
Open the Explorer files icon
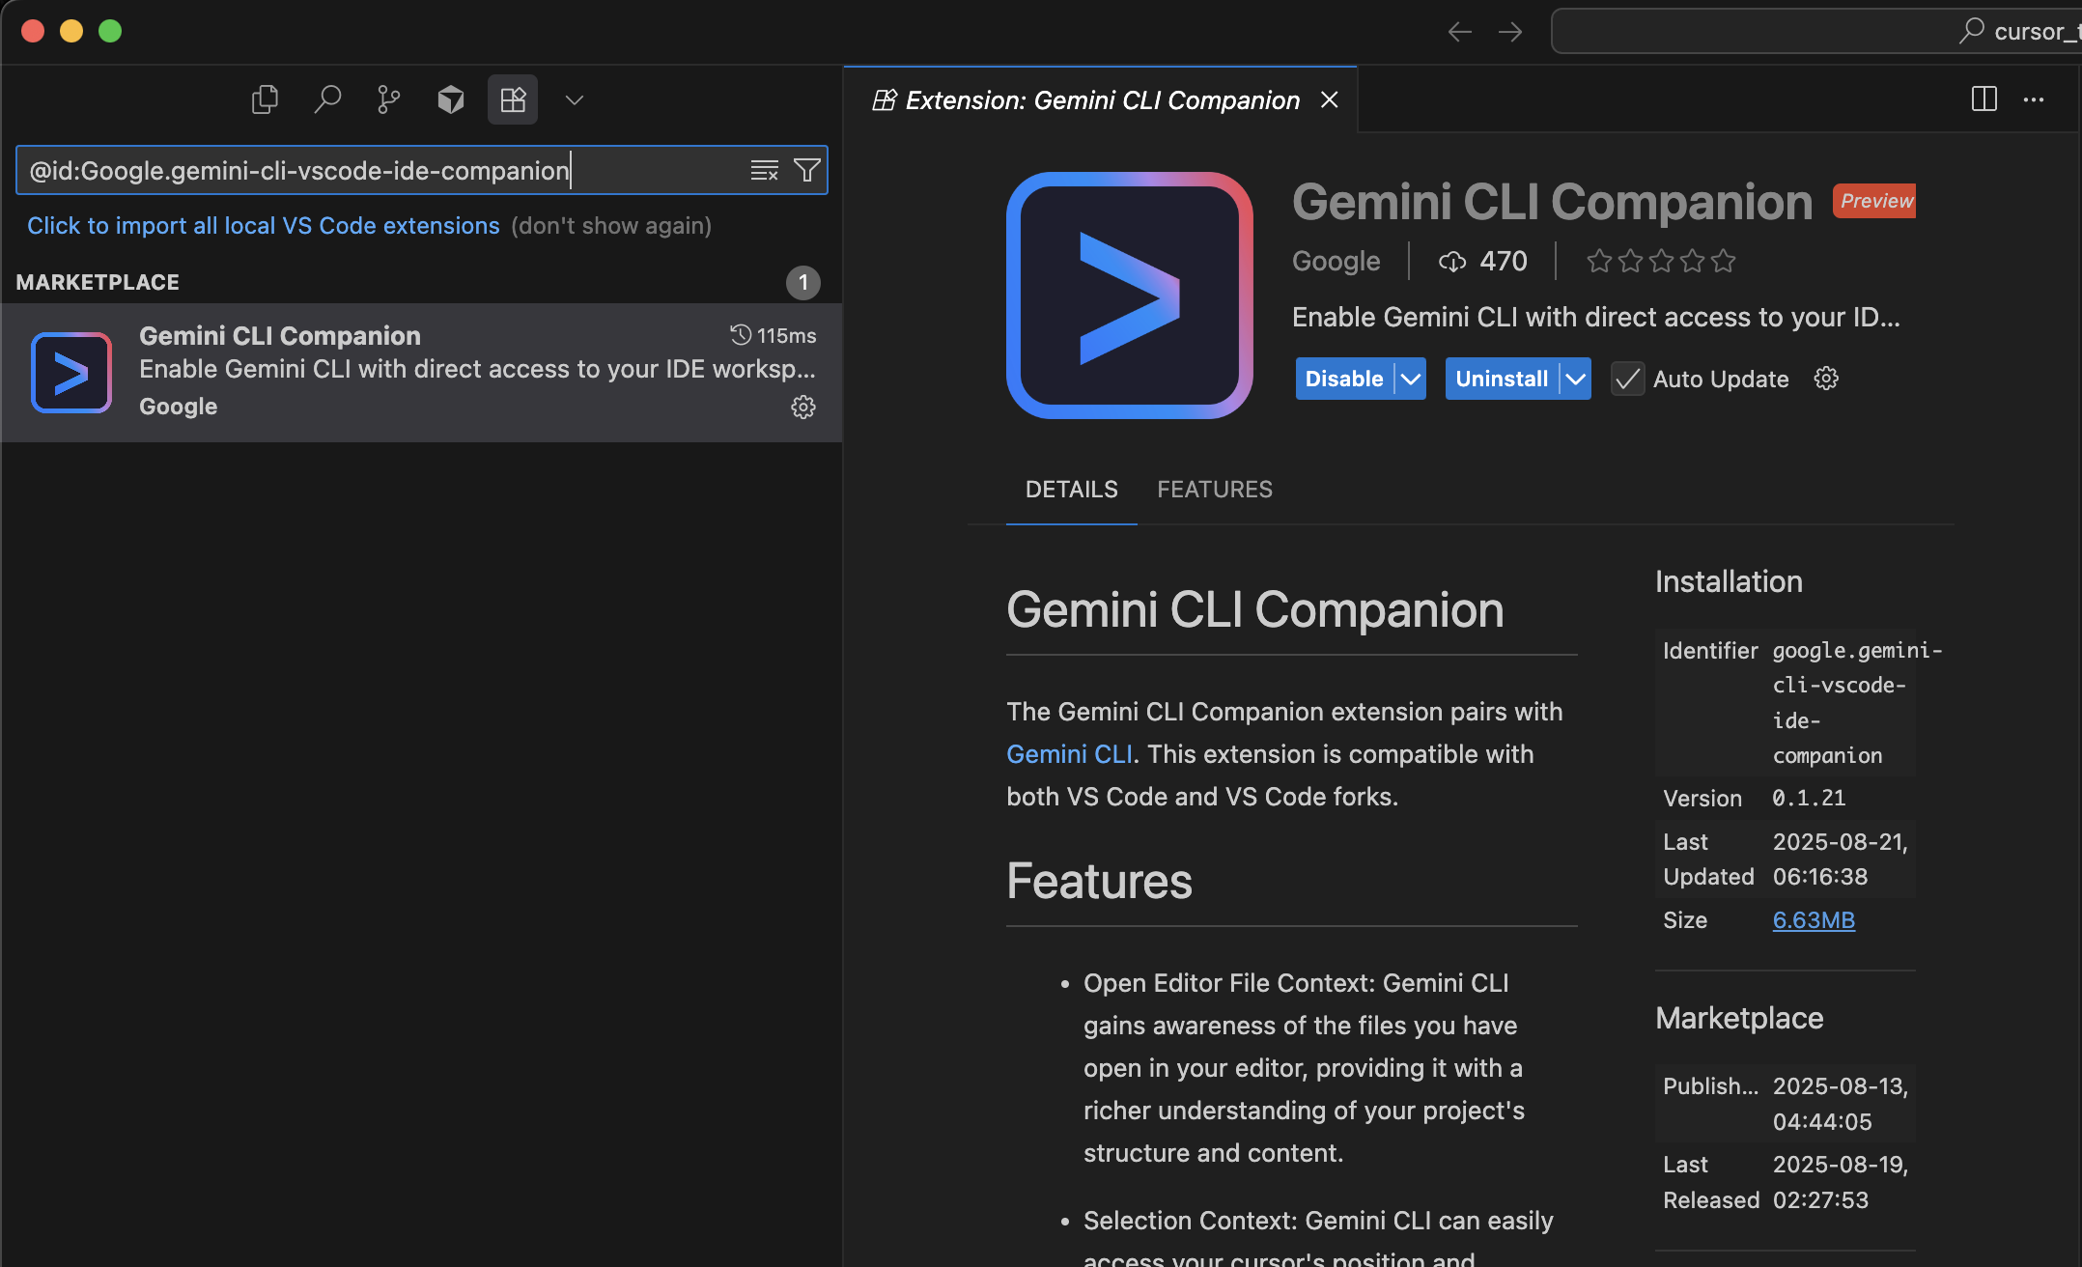pyautogui.click(x=265, y=99)
